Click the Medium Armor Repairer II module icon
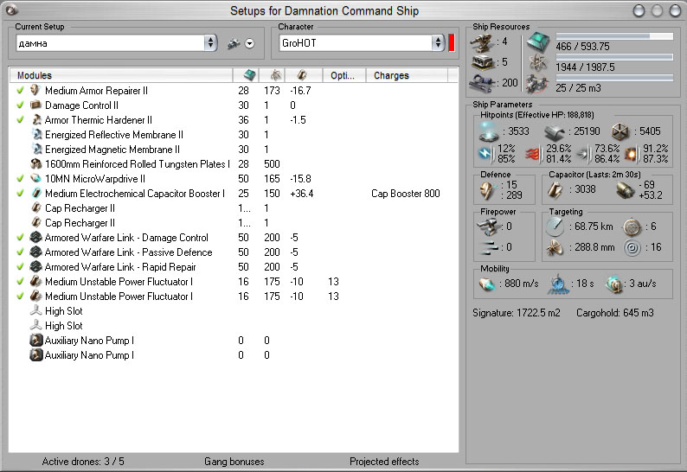The height and width of the screenshot is (472, 687). click(35, 91)
